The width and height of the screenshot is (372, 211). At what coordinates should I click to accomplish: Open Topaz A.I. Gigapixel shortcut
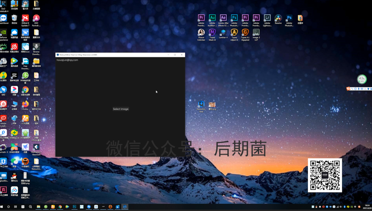tap(245, 32)
